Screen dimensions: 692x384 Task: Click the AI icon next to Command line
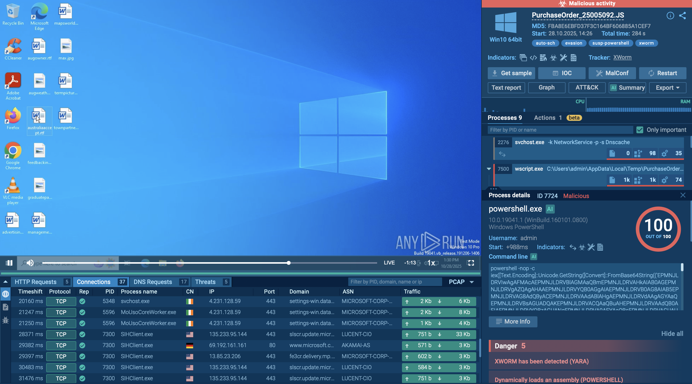(x=533, y=256)
